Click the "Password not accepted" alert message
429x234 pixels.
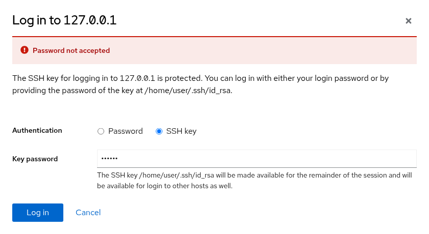(x=71, y=50)
